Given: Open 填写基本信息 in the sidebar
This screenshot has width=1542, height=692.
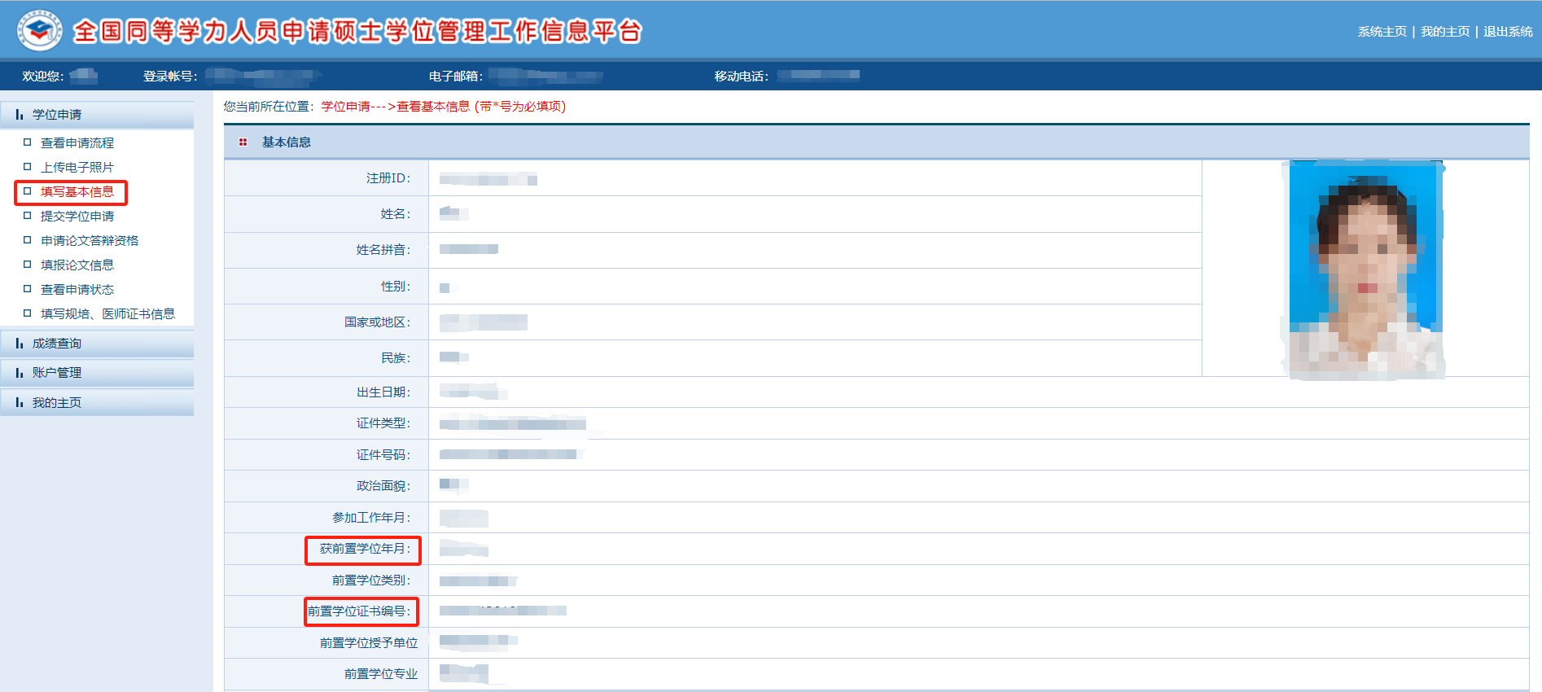Looking at the screenshot, I should [77, 192].
